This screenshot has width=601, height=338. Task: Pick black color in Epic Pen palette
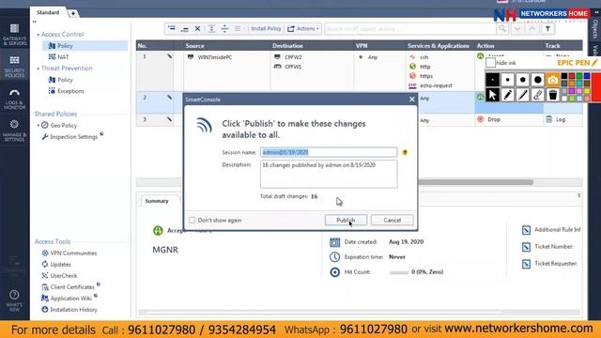pyautogui.click(x=564, y=76)
